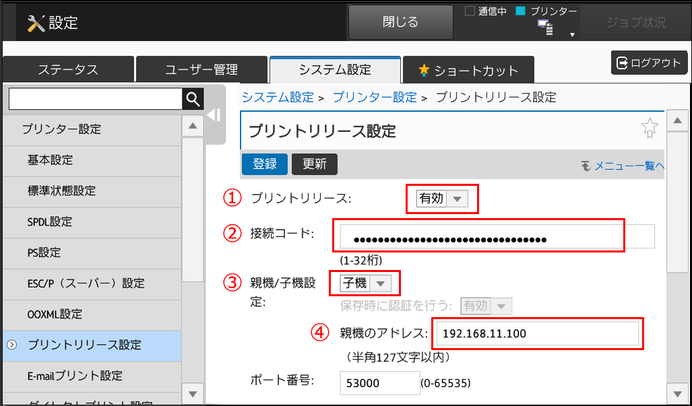
Task: Click the ログアウト button
Action: [649, 63]
